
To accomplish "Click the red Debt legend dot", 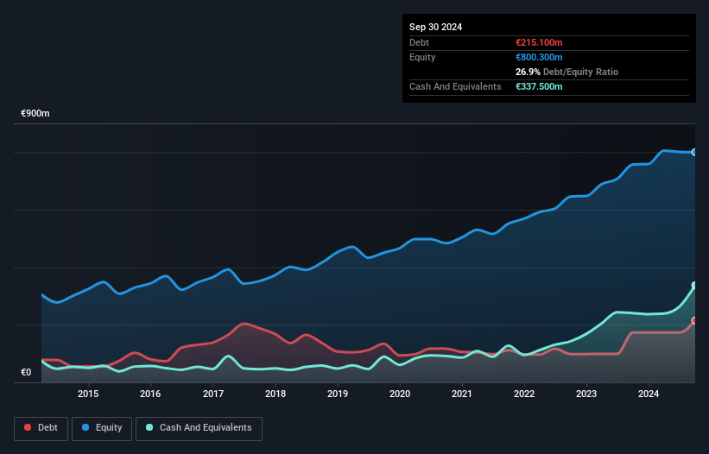I will click(28, 427).
